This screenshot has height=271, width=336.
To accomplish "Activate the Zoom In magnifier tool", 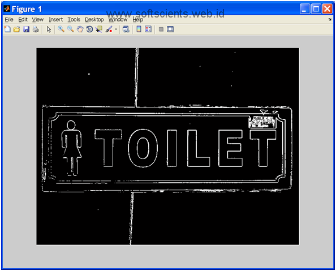I will tap(61, 29).
